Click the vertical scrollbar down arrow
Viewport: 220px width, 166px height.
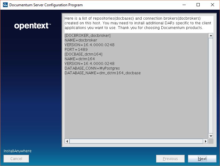[x=211, y=136]
